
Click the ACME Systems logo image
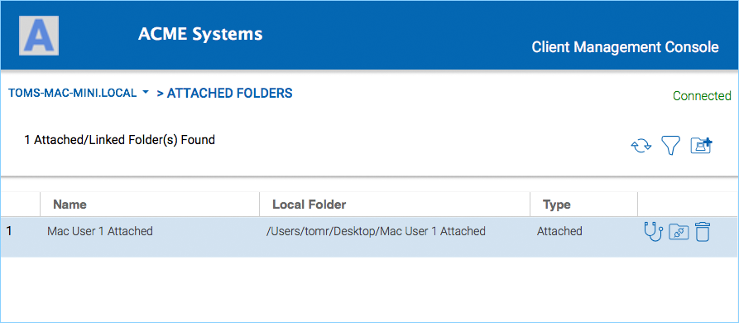tap(39, 36)
